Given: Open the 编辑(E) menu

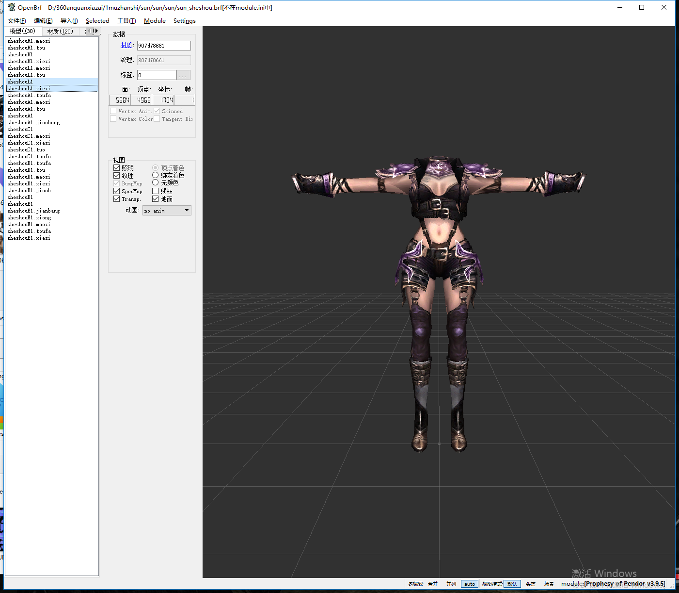Looking at the screenshot, I should coord(43,21).
